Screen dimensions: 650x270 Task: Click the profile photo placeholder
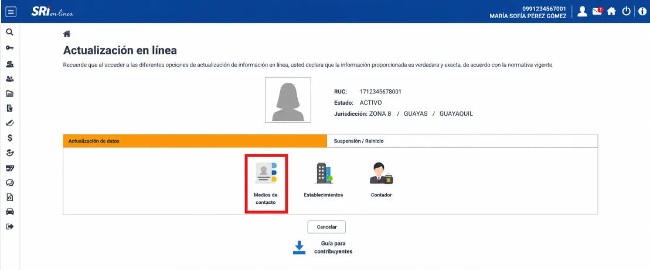pos(288,100)
